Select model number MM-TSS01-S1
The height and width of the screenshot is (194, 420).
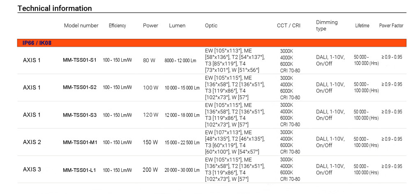click(80, 60)
